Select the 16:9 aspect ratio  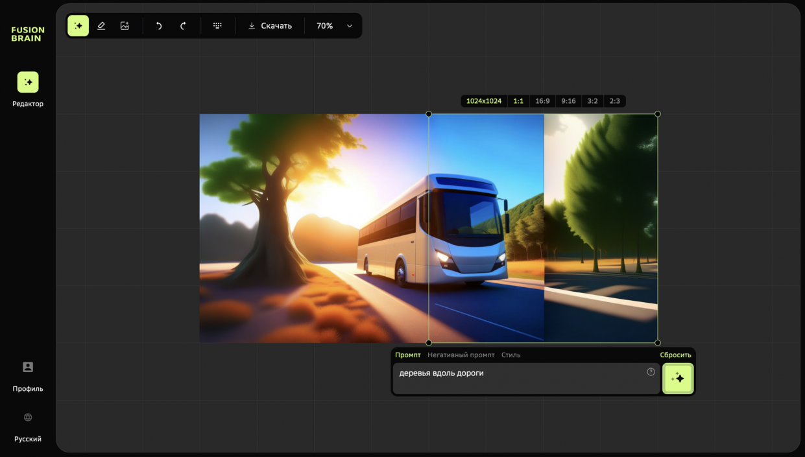point(542,101)
